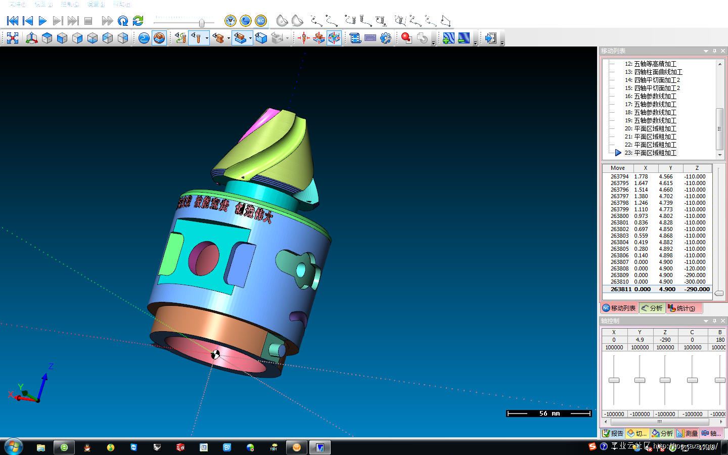Switch to the 移动列表 tab

pyautogui.click(x=619, y=308)
